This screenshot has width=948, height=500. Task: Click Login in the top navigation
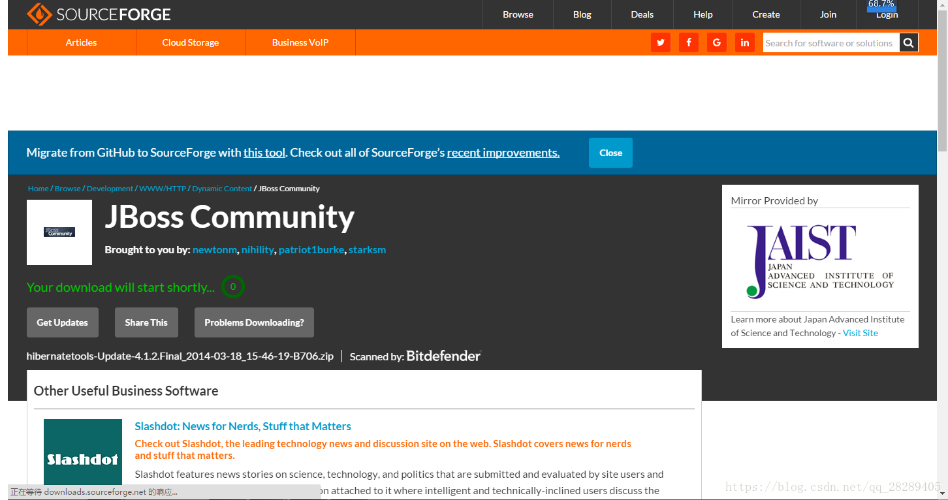click(887, 15)
